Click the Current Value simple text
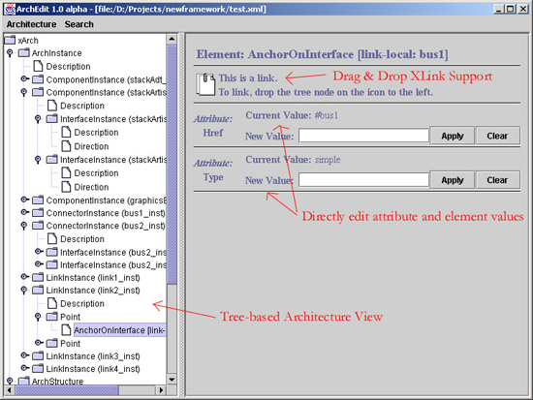 coord(293,160)
